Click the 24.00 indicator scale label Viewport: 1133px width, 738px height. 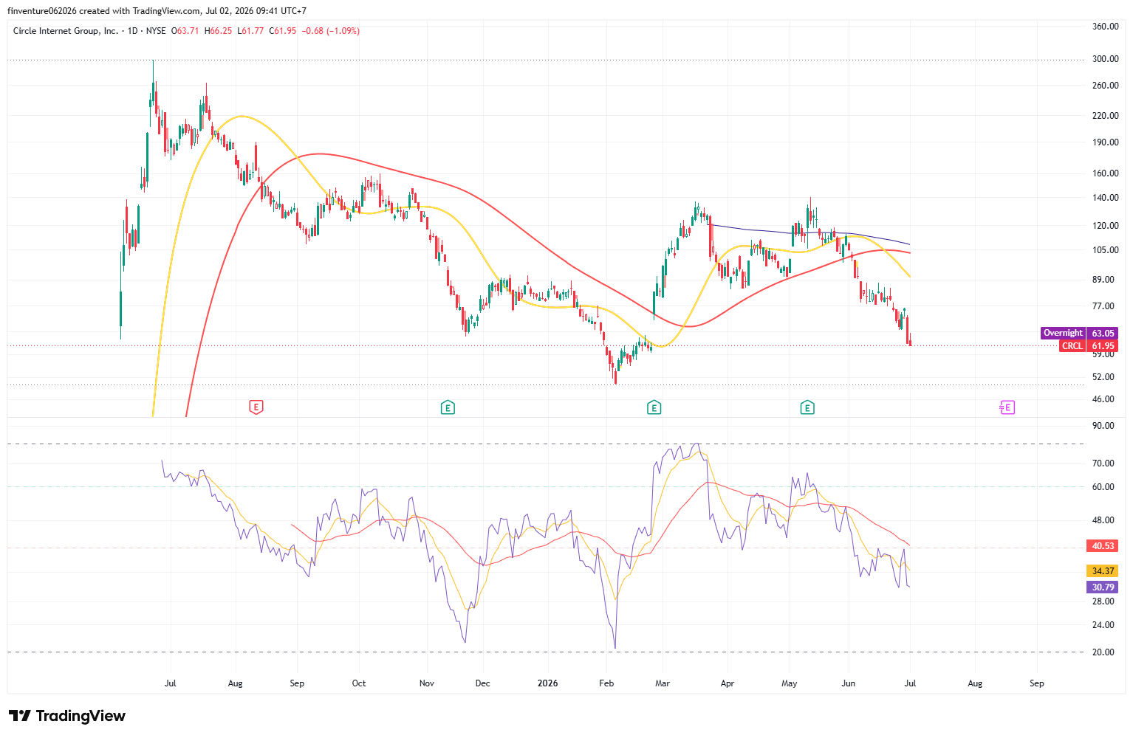click(x=1103, y=625)
